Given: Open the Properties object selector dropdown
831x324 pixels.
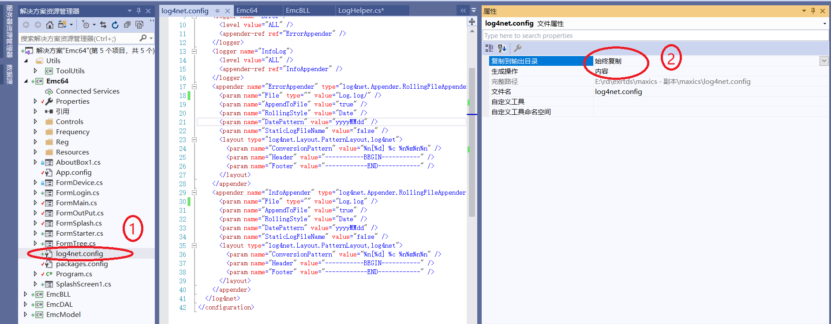Looking at the screenshot, I should point(824,23).
